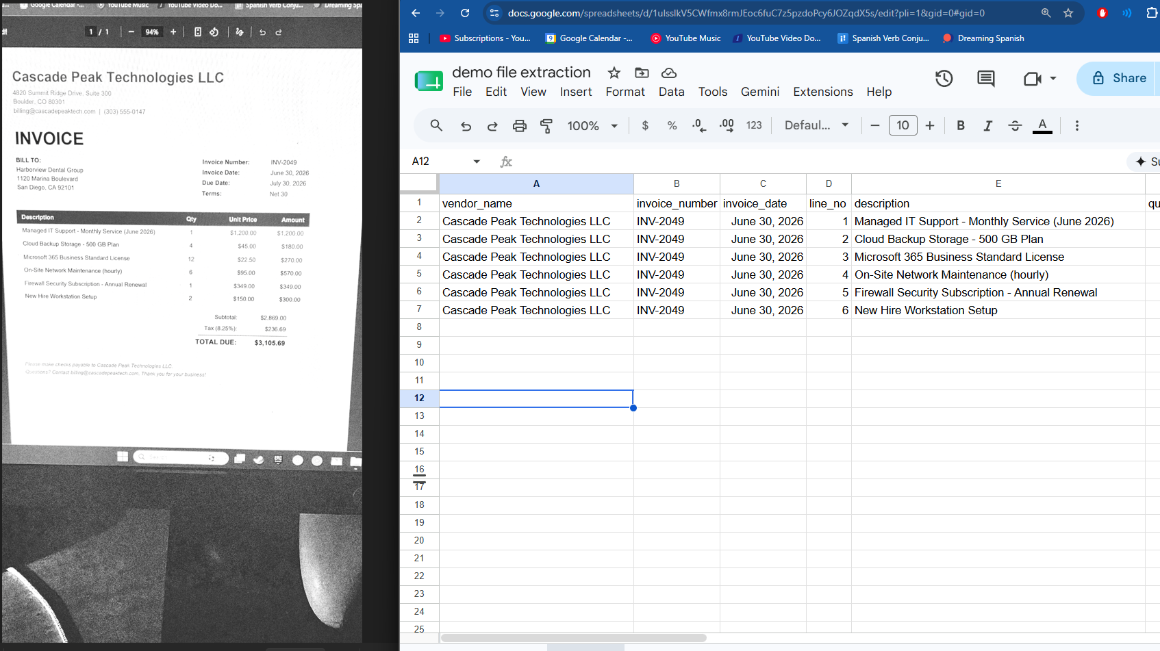Open site information icon in address bar
1160x651 pixels.
pyautogui.click(x=494, y=13)
